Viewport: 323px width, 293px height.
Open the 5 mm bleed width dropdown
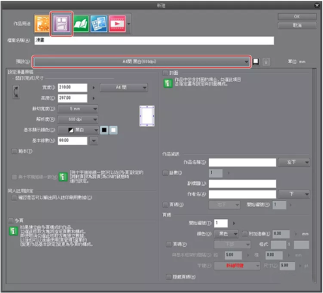(78, 109)
